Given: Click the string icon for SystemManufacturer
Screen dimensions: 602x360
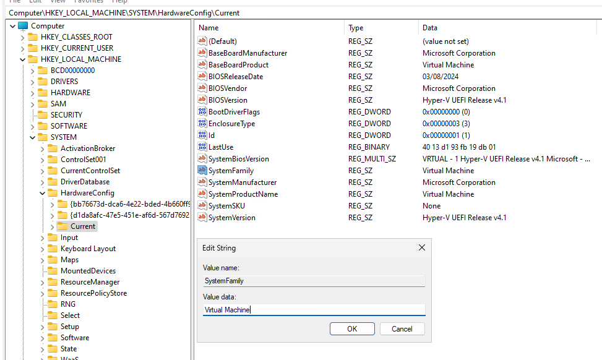Looking at the screenshot, I should 202,182.
